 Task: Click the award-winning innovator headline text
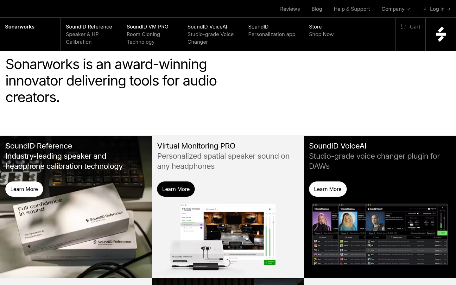click(111, 81)
